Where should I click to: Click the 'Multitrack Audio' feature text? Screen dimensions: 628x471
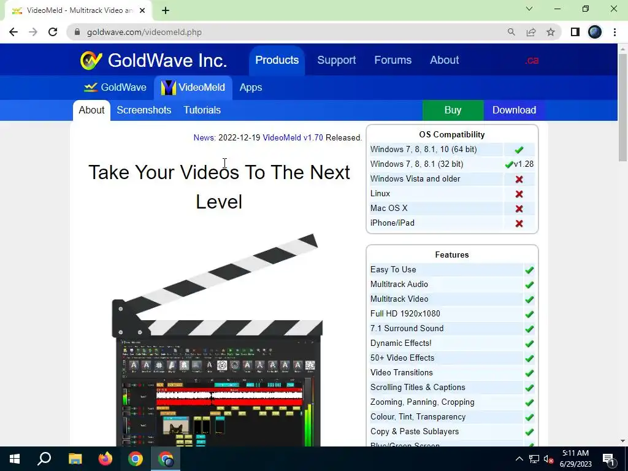[x=399, y=285]
